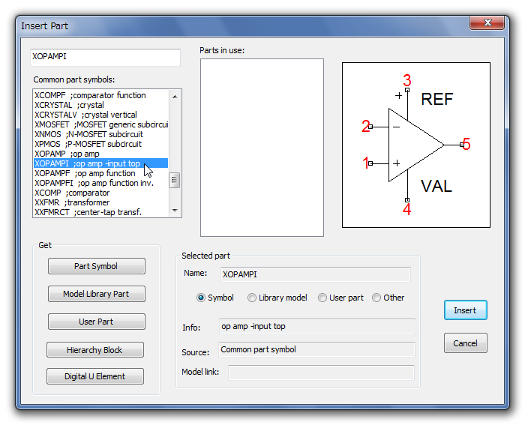Click the parts list scroll up arrow
Viewport: 525px width, 425px height.
(175, 97)
